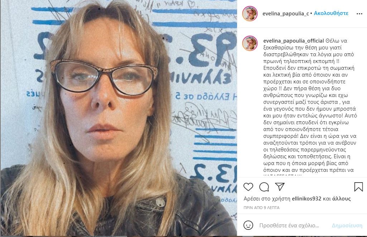Viewport: 367px width, 237px height.
Task: Open emoji picker smiley icon
Action: 248,225
